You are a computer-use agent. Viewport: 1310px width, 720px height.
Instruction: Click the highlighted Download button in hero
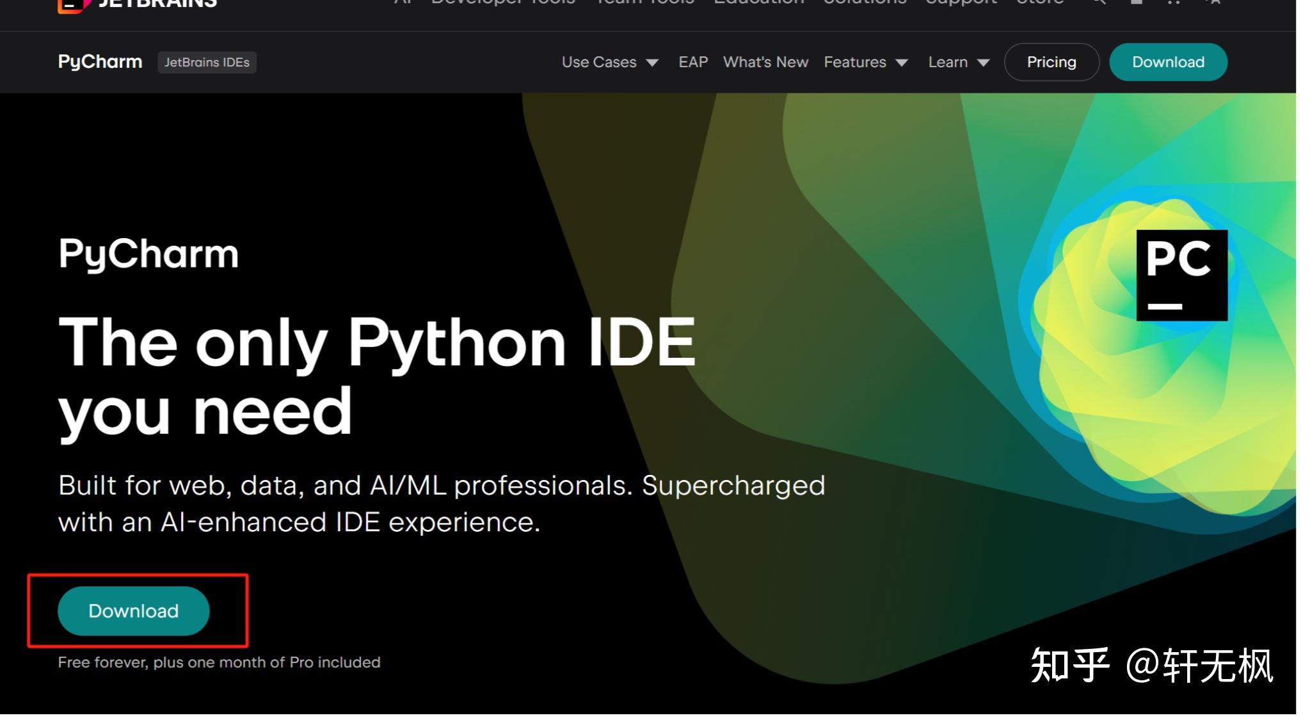point(133,611)
